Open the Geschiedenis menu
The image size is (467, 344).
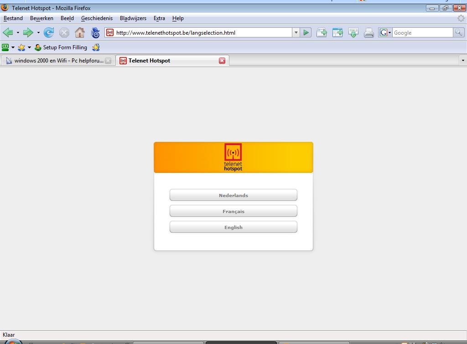click(x=97, y=18)
